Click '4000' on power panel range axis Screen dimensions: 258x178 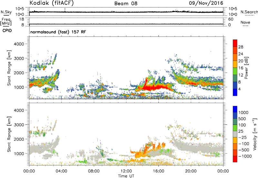(x=19, y=44)
